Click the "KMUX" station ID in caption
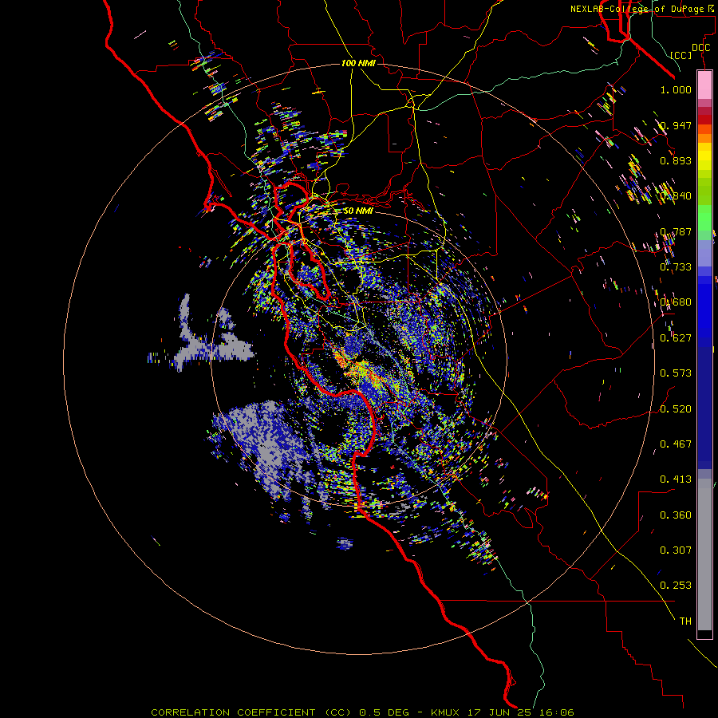The image size is (718, 718). point(447,712)
